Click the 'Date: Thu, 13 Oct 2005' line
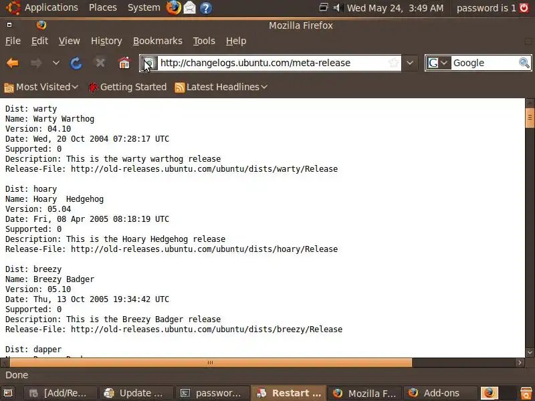 [87, 299]
